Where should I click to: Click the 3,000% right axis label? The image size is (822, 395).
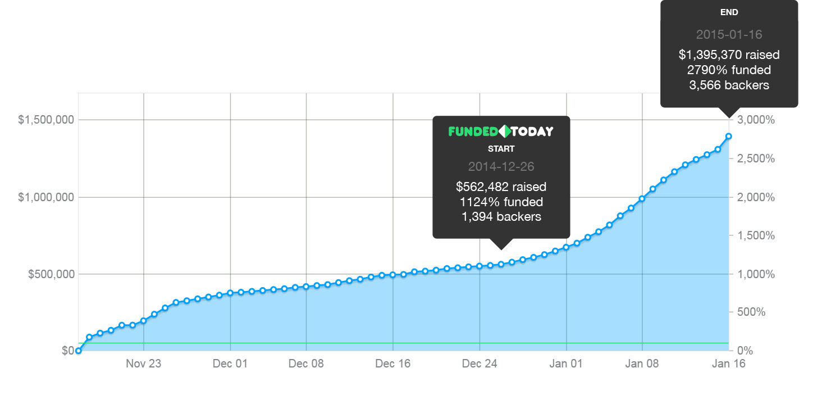point(756,120)
